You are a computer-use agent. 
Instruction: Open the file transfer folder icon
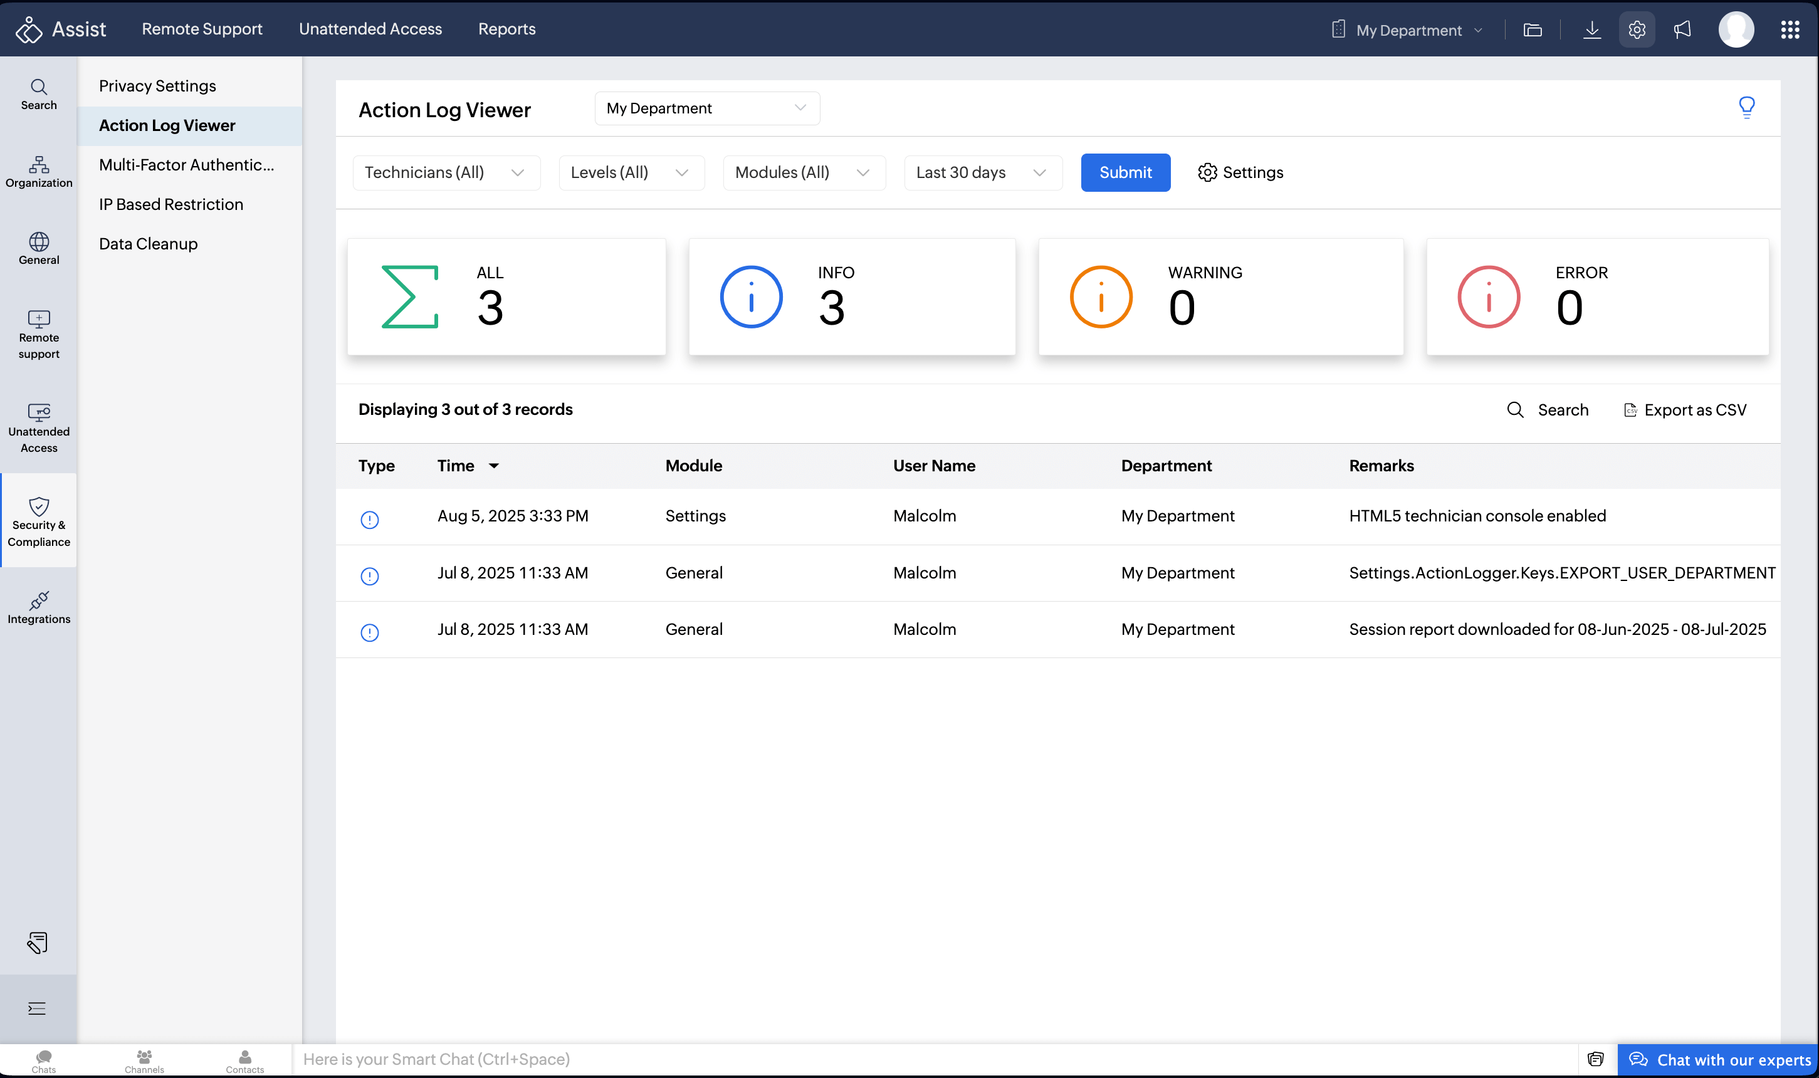pyautogui.click(x=1533, y=30)
